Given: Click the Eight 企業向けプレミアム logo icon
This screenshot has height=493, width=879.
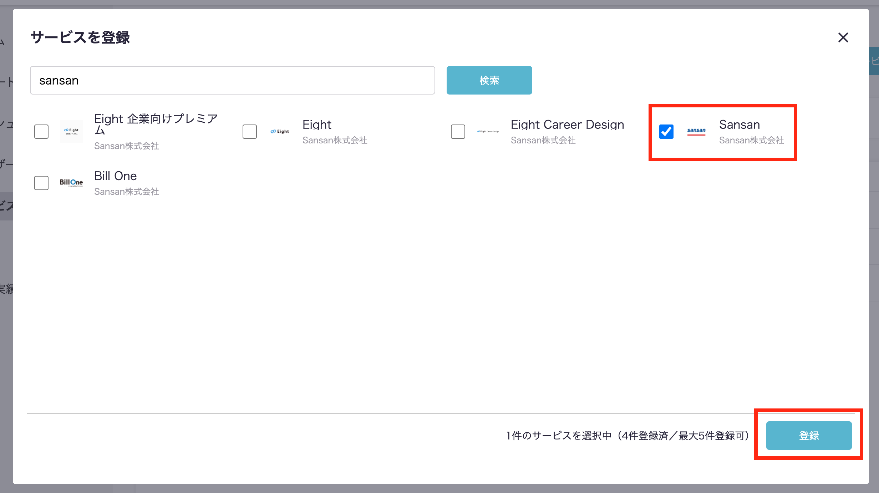Looking at the screenshot, I should [71, 131].
